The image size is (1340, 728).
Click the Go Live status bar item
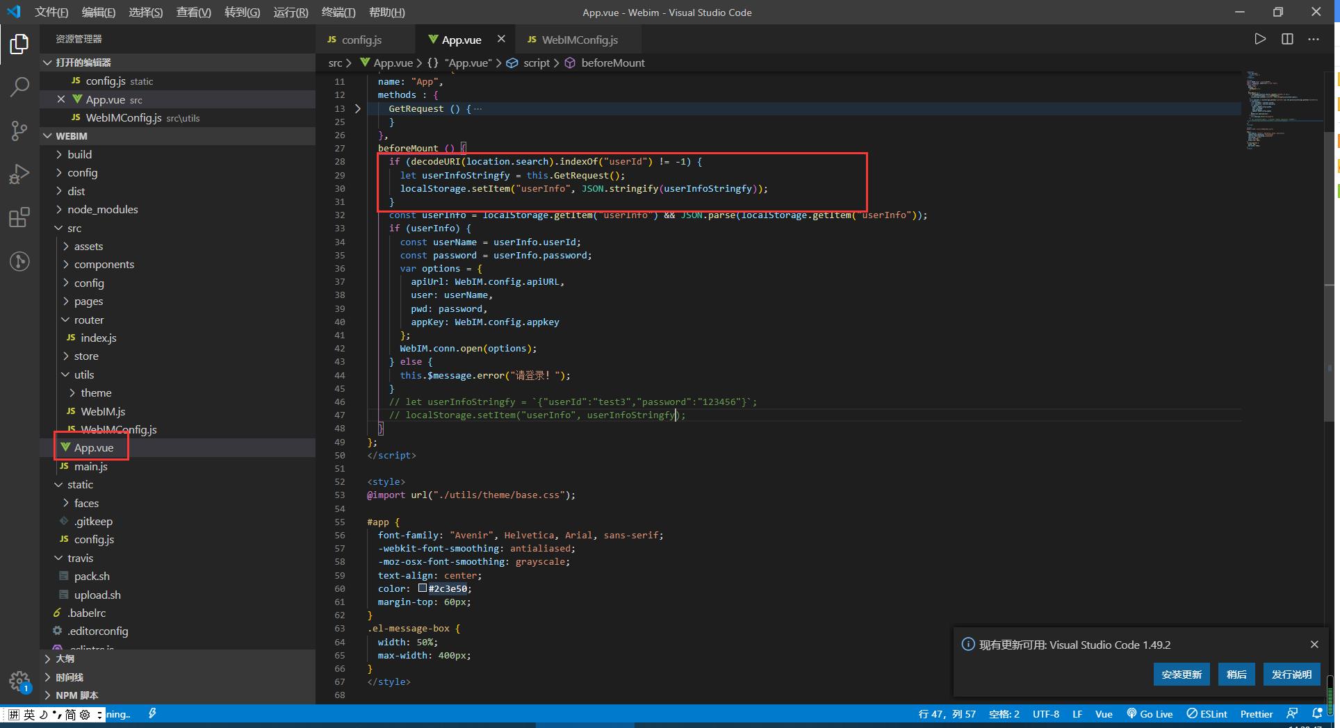tap(1150, 713)
